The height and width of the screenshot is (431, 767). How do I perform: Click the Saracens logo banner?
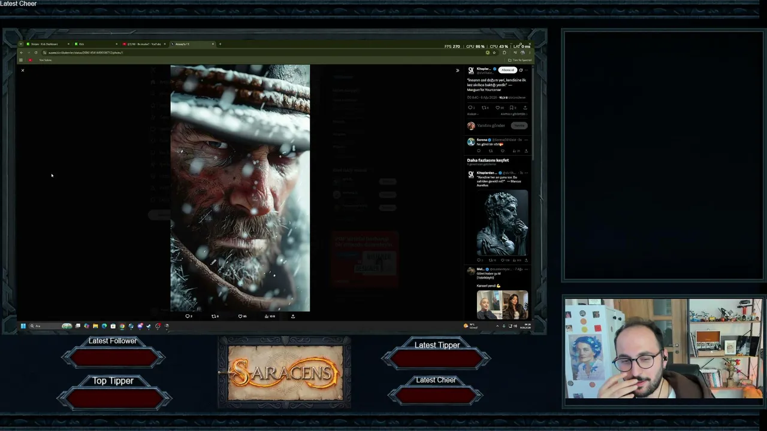[x=285, y=373]
